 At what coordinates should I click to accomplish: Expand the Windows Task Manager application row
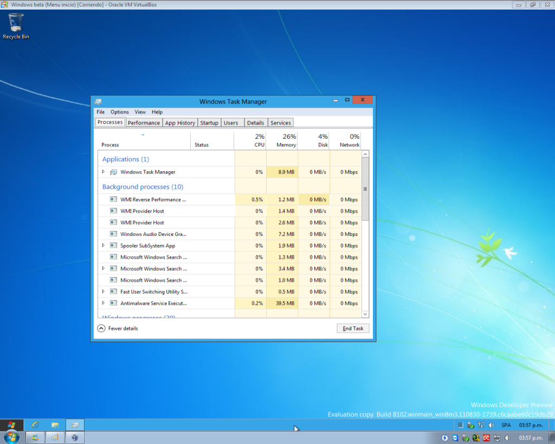click(104, 172)
